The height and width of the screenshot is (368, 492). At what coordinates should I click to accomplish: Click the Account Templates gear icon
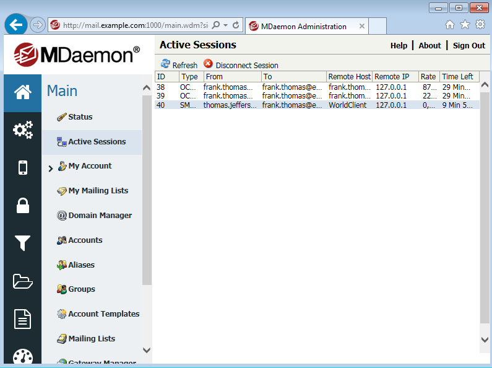(x=61, y=313)
